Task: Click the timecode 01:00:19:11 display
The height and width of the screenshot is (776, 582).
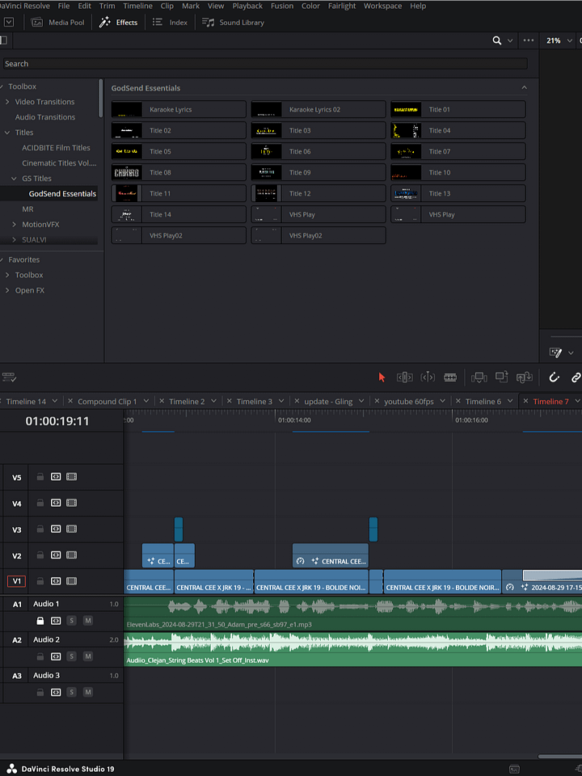Action: point(57,421)
